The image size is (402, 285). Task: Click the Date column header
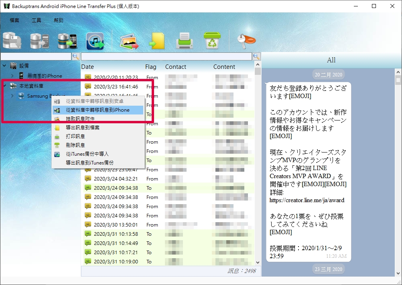[x=87, y=67]
